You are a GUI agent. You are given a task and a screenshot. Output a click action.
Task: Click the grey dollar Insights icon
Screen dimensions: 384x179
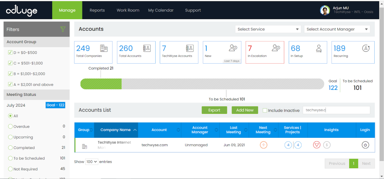pos(327,145)
